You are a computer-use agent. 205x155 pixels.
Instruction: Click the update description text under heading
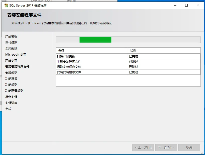click(62, 23)
